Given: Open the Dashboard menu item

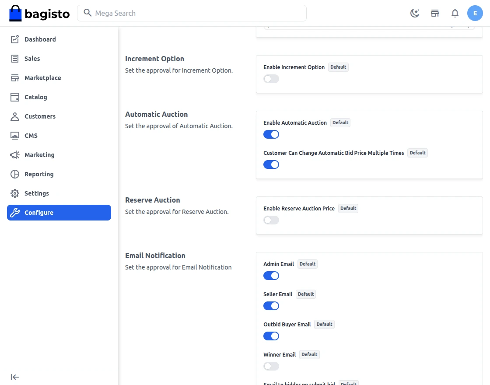Looking at the screenshot, I should [x=59, y=39].
